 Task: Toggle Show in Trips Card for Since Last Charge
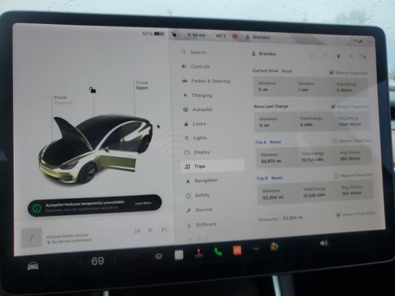click(x=333, y=107)
